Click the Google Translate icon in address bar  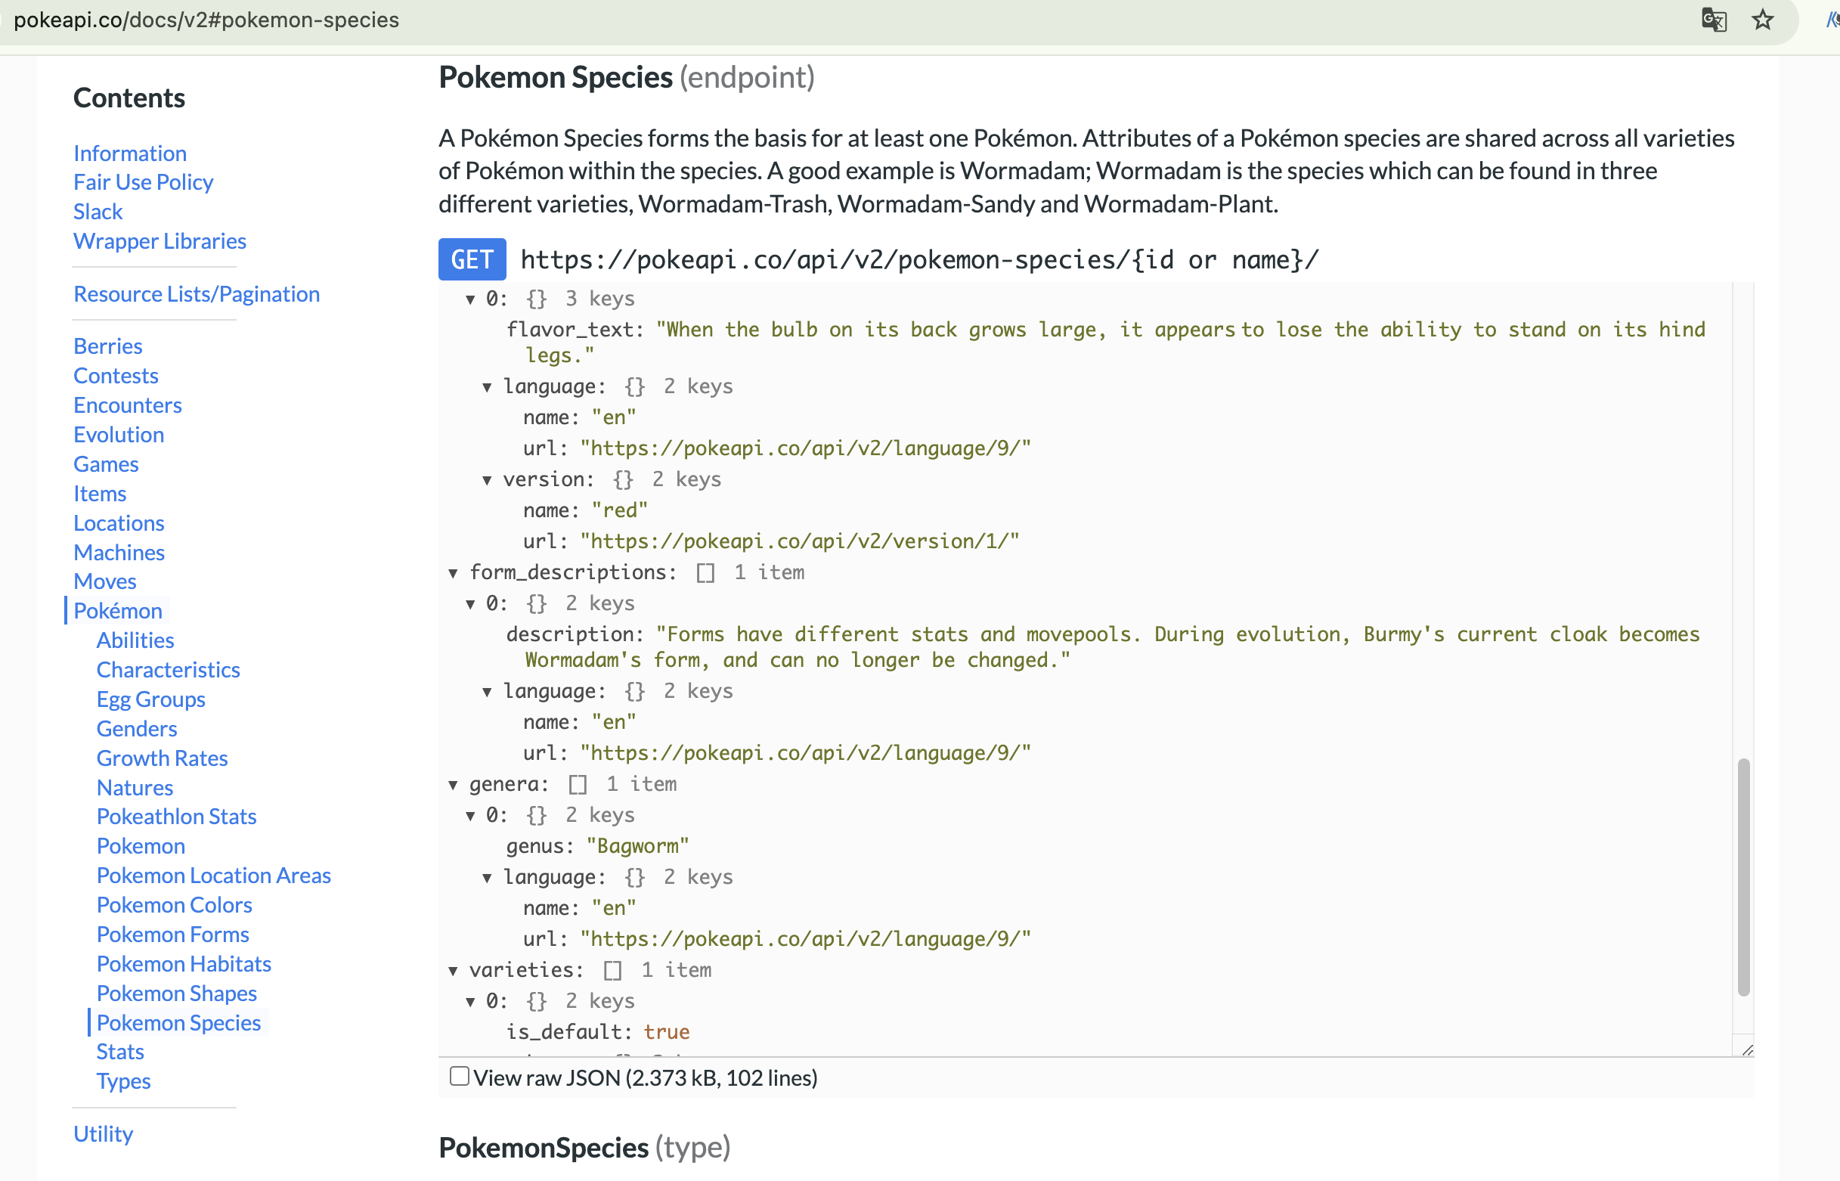pyautogui.click(x=1714, y=19)
